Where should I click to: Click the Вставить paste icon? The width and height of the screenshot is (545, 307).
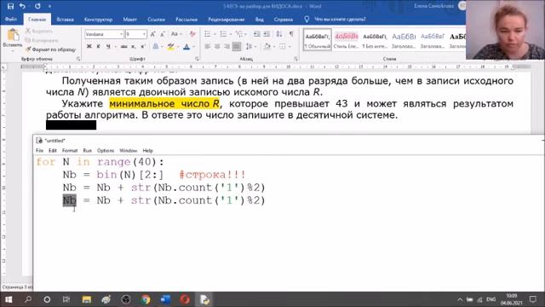point(13,35)
